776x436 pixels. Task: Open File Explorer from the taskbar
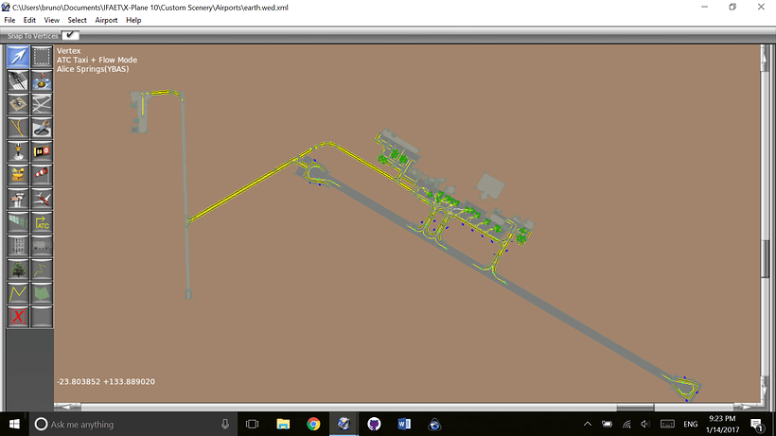coord(283,424)
